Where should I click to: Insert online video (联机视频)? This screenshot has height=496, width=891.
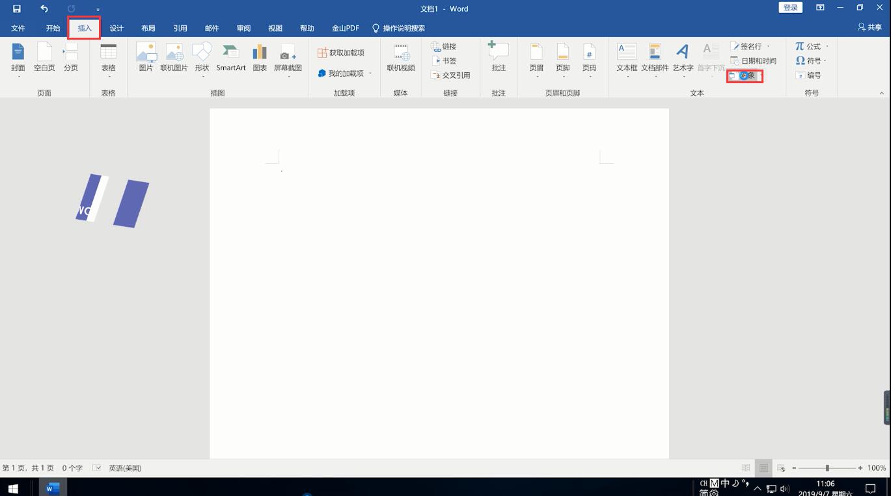[401, 57]
